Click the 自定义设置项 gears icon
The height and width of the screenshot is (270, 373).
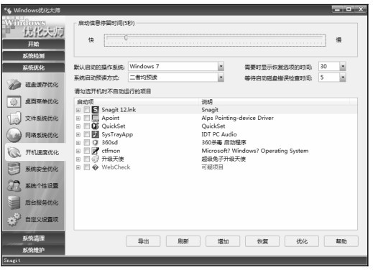[x=14, y=219]
